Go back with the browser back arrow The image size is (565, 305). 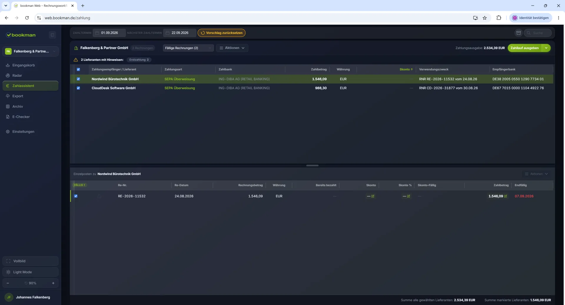click(x=6, y=18)
